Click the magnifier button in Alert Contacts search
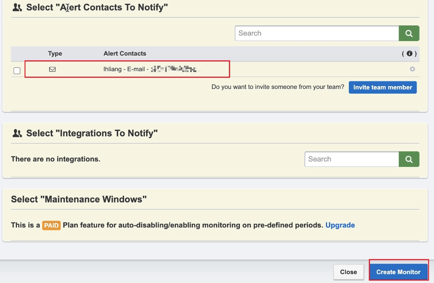This screenshot has height=283, width=434. coord(409,33)
